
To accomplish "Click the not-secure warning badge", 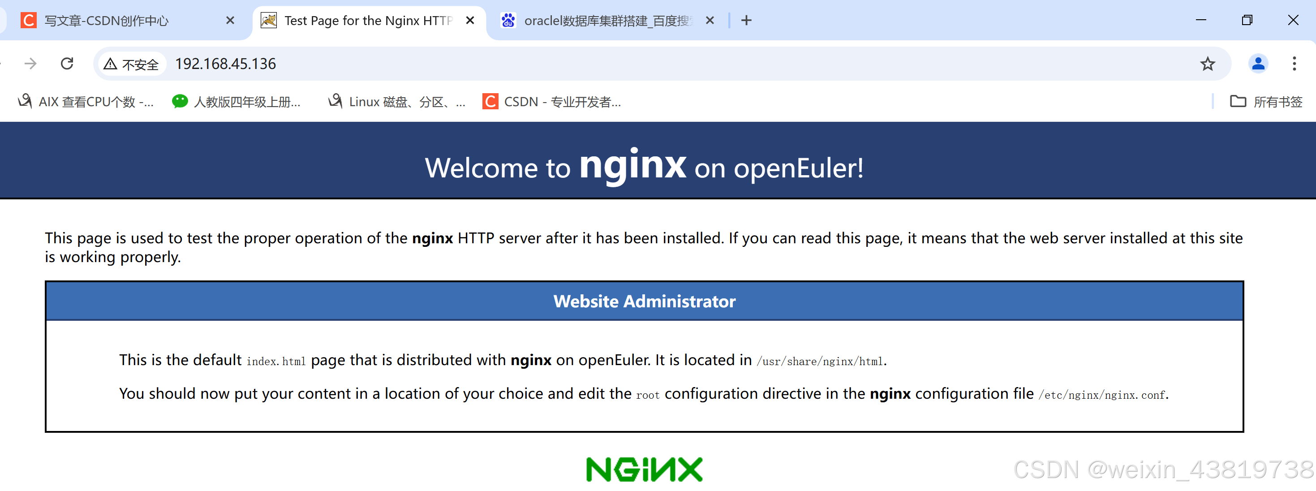I will point(131,64).
